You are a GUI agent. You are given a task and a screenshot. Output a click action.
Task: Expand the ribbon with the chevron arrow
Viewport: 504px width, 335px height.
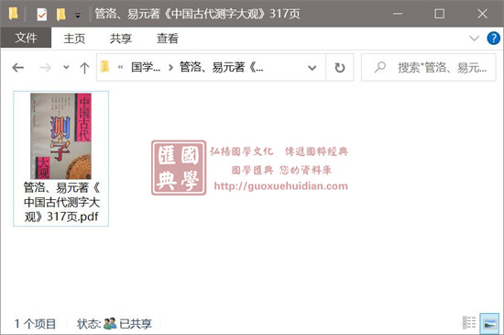474,39
